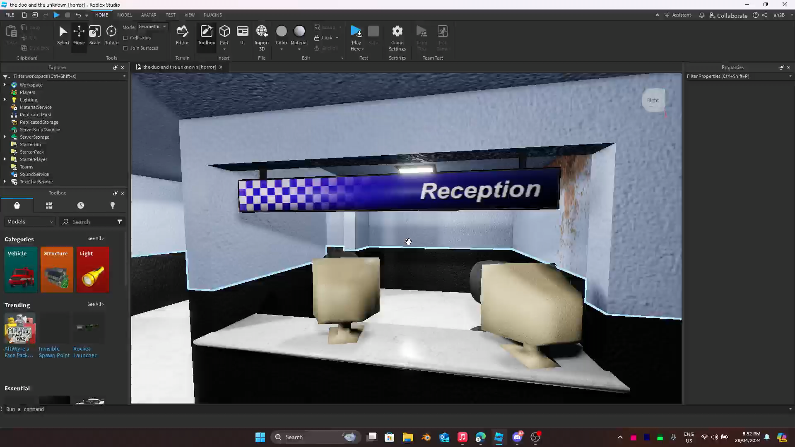Open the Models category dropdown
Viewport: 795px width, 447px height.
pyautogui.click(x=30, y=222)
